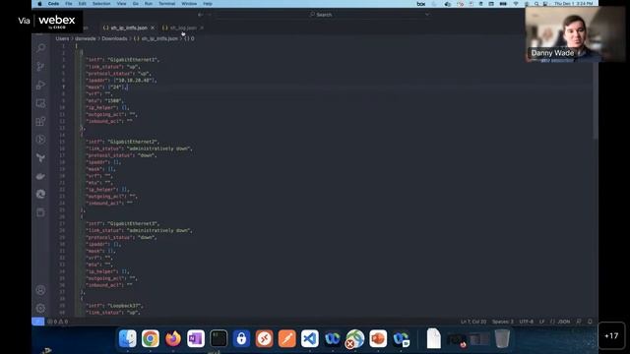The image size is (630, 354).
Task: Click Users in the breadcrumb path
Action: (x=62, y=38)
